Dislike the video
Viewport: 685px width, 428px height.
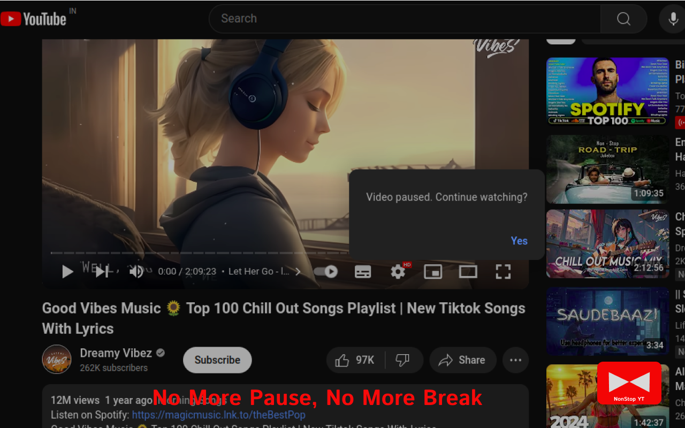[x=402, y=360]
